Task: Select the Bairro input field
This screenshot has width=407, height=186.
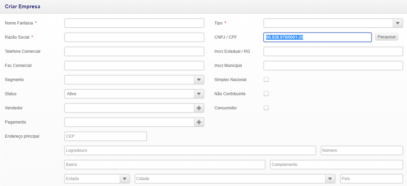Action: point(165,165)
